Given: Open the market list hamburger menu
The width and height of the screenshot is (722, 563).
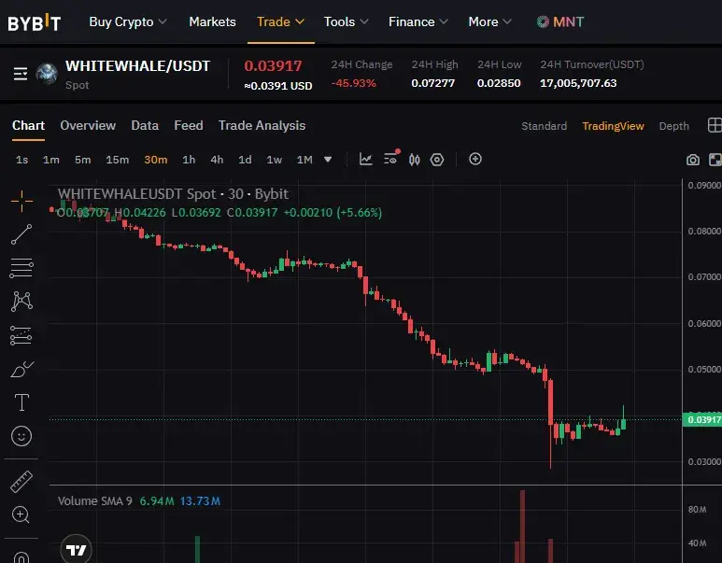Looking at the screenshot, I should coord(21,74).
